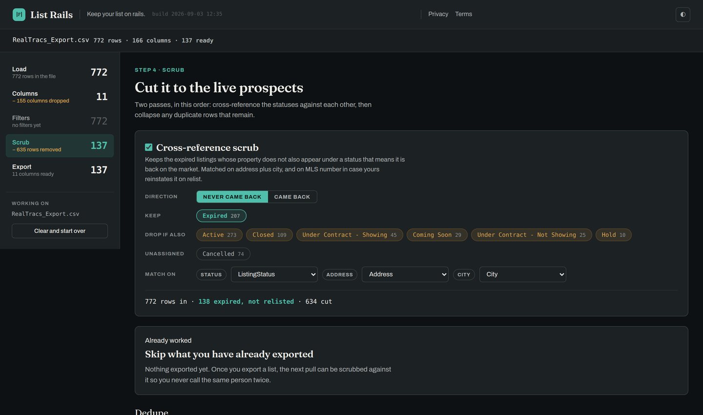Click the List Rails logo icon

[19, 15]
